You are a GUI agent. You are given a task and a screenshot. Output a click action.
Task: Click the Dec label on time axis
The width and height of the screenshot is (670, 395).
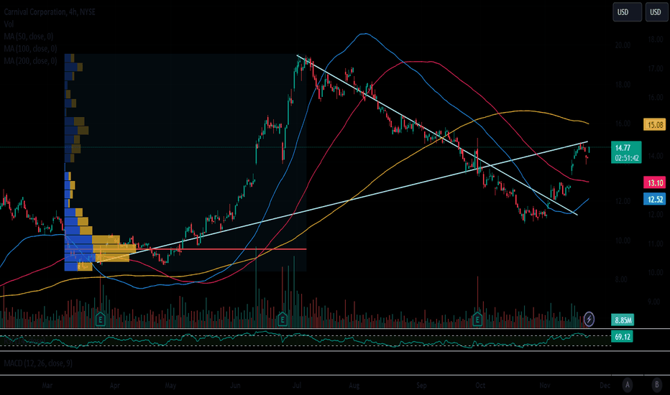(x=605, y=385)
